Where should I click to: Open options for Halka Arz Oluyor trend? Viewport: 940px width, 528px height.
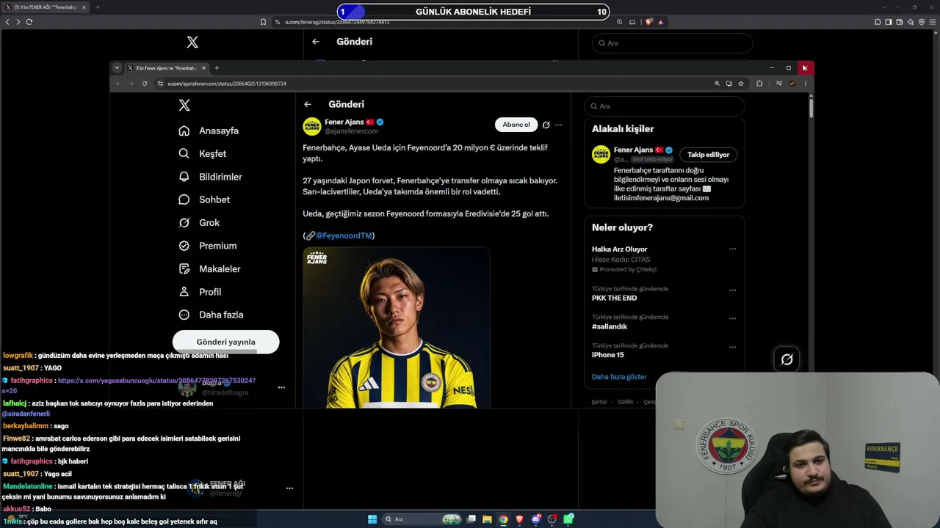pos(732,249)
